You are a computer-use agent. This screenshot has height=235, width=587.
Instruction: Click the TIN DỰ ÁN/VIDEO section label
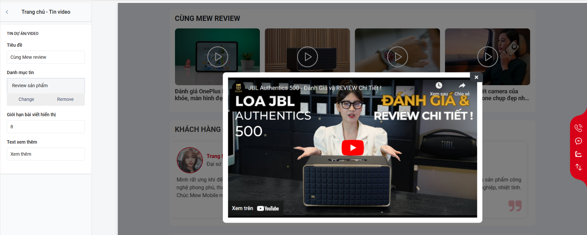[x=23, y=34]
